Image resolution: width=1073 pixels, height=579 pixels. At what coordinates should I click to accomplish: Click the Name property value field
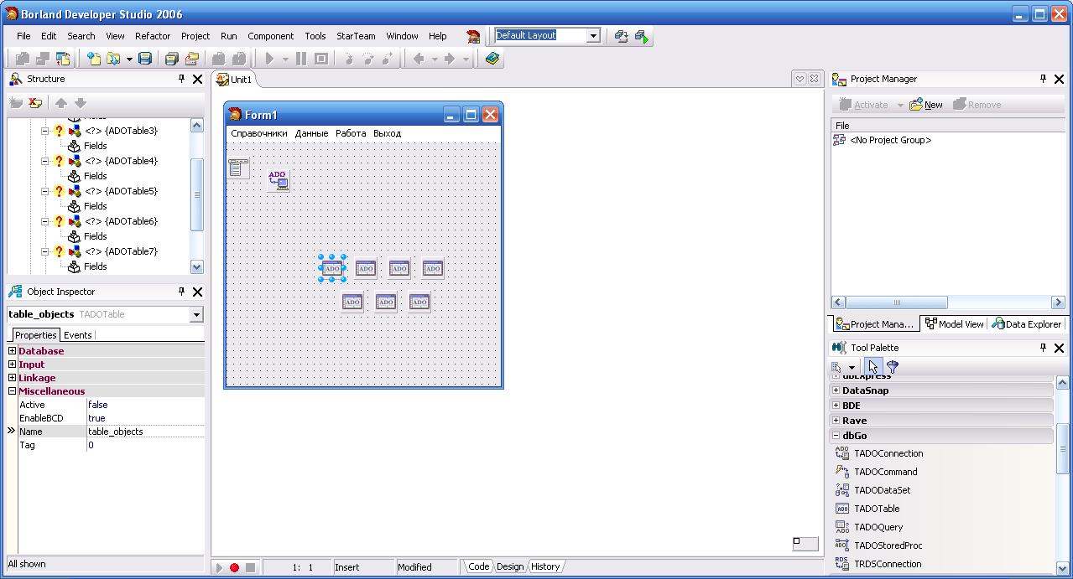click(145, 432)
